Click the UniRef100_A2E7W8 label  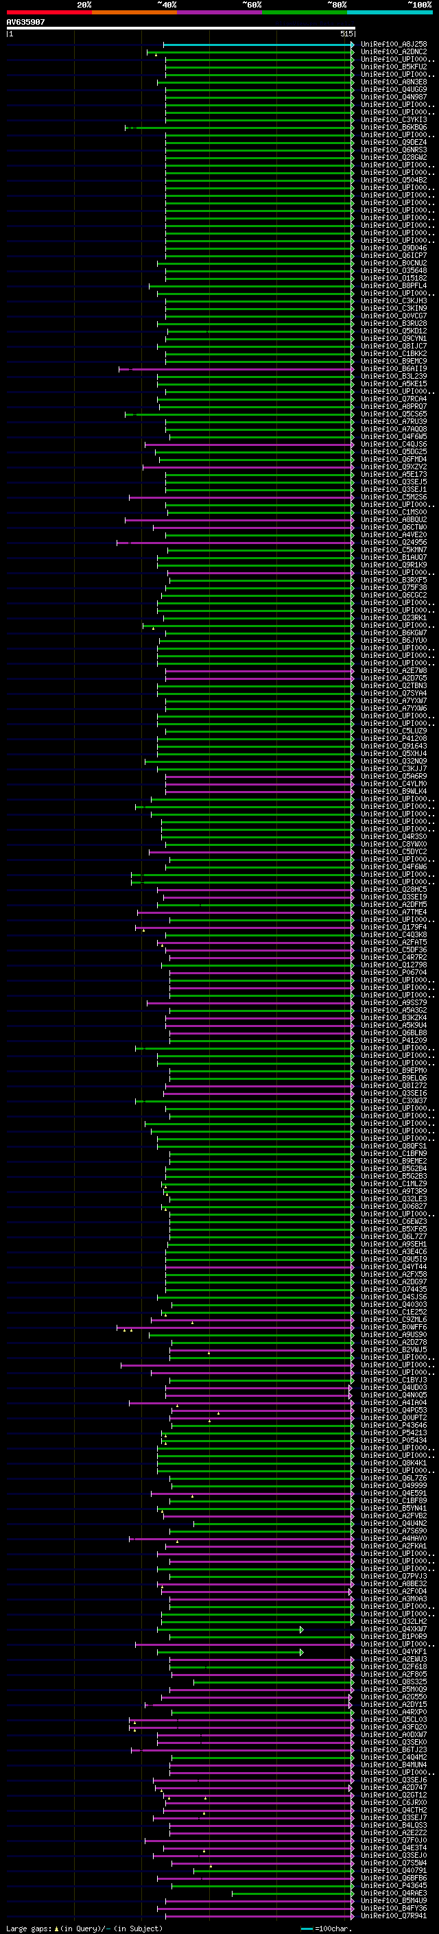point(393,670)
